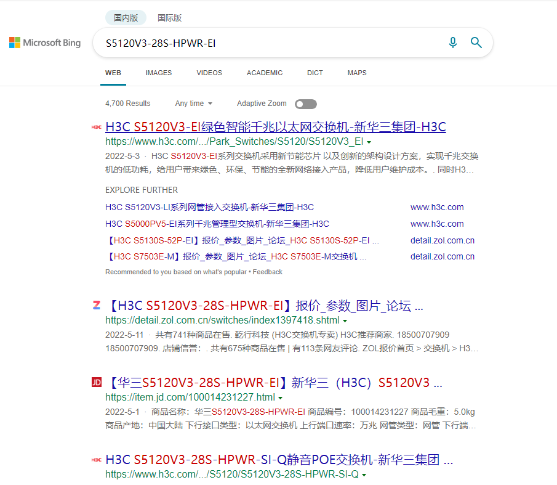Click detail.zol.com.cn beside S7503E-M link

pos(443,257)
